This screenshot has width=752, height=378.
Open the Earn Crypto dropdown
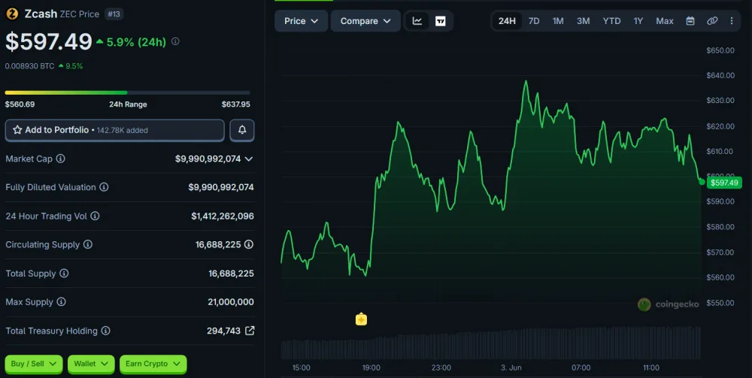153,364
